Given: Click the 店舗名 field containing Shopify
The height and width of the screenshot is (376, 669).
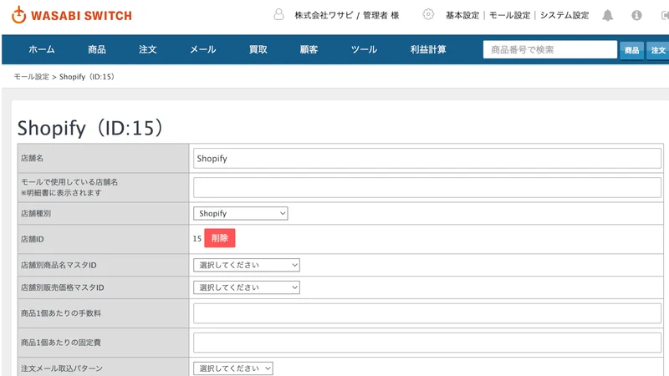Looking at the screenshot, I should coord(427,158).
